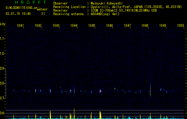Click frequency axis label 0.6
This screenshot has width=187, height=119.
2,113
